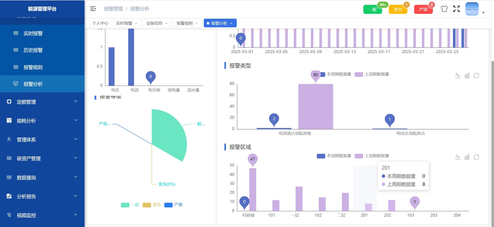The width and height of the screenshot is (494, 227).
Task: Click the 能源管理平台 title
Action: point(42,9)
